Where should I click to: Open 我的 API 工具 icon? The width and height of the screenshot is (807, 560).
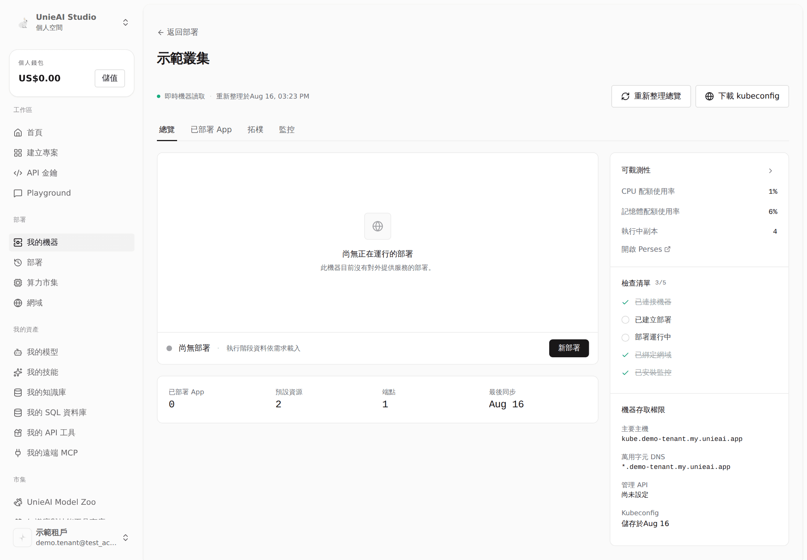pos(18,433)
